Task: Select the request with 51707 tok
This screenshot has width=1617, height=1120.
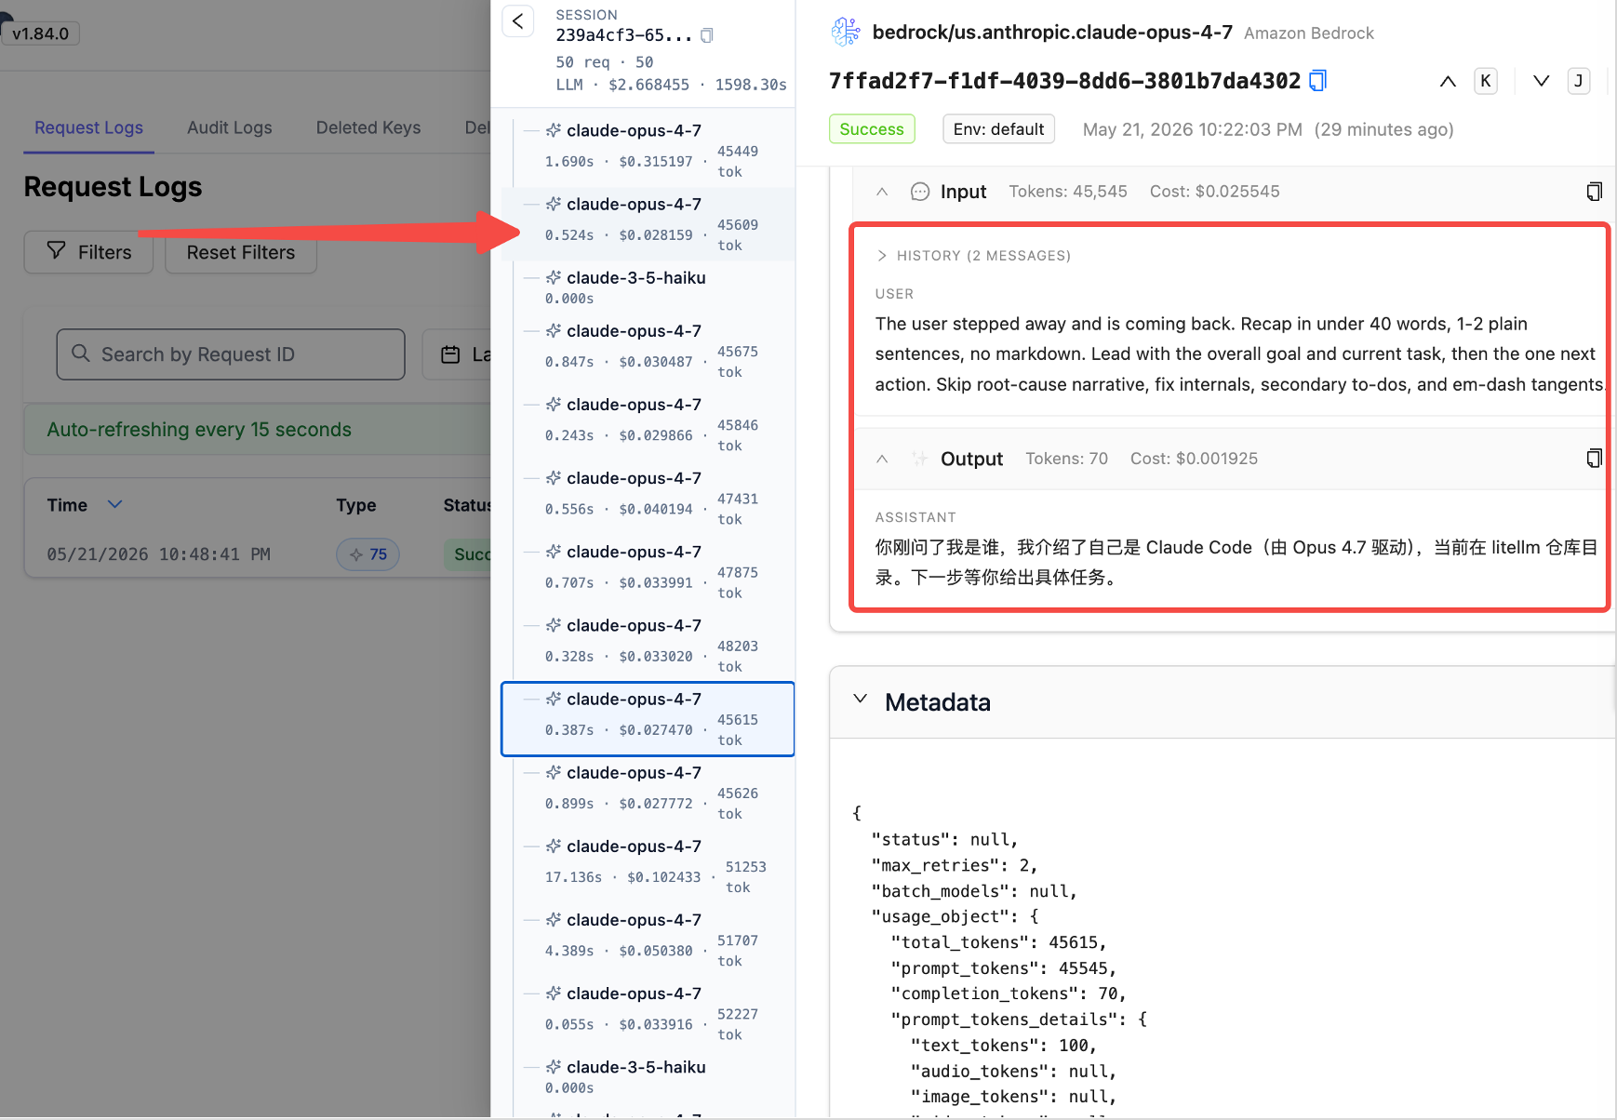Action: (648, 940)
